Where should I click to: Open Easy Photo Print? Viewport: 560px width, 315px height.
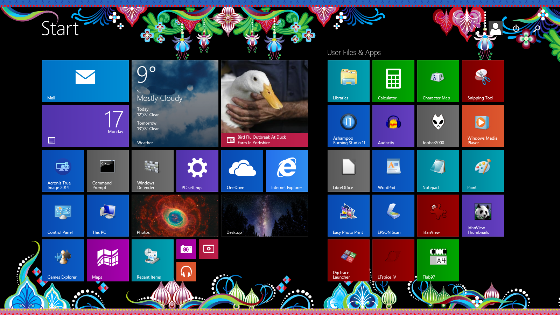[x=349, y=216]
